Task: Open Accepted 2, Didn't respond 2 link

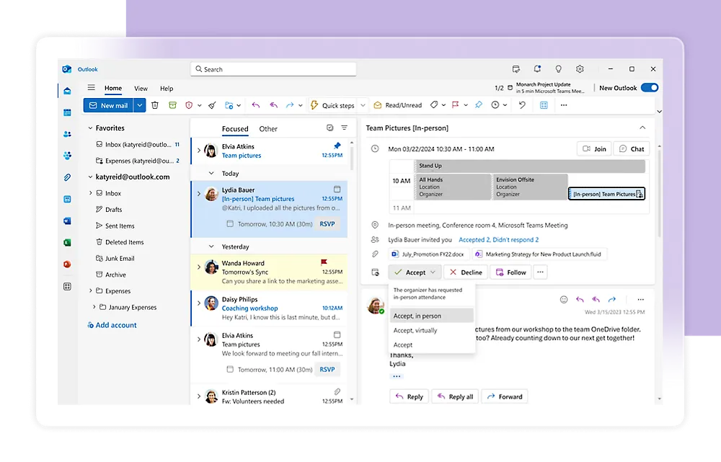Action: pyautogui.click(x=498, y=240)
